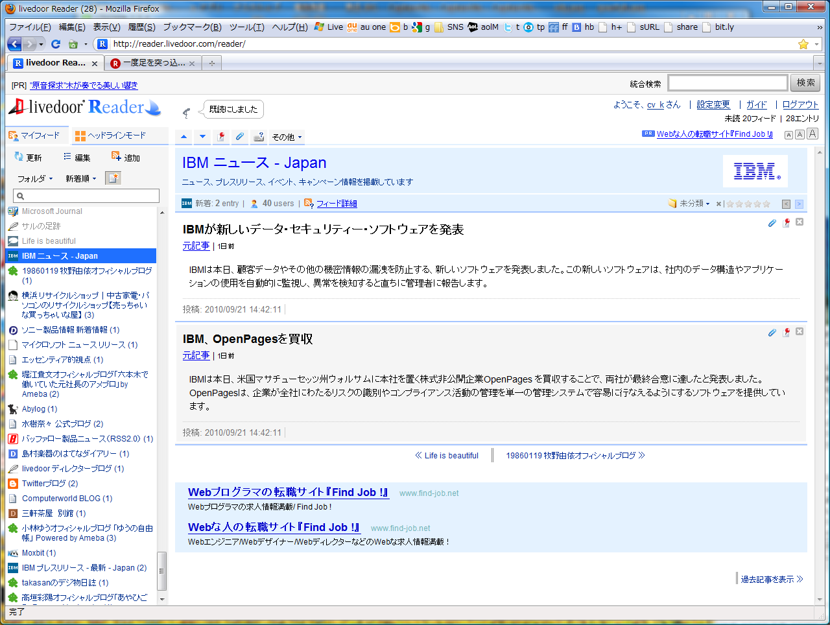Focus Firefox URL address field
Viewport: 830px width, 625px height.
(x=453, y=44)
